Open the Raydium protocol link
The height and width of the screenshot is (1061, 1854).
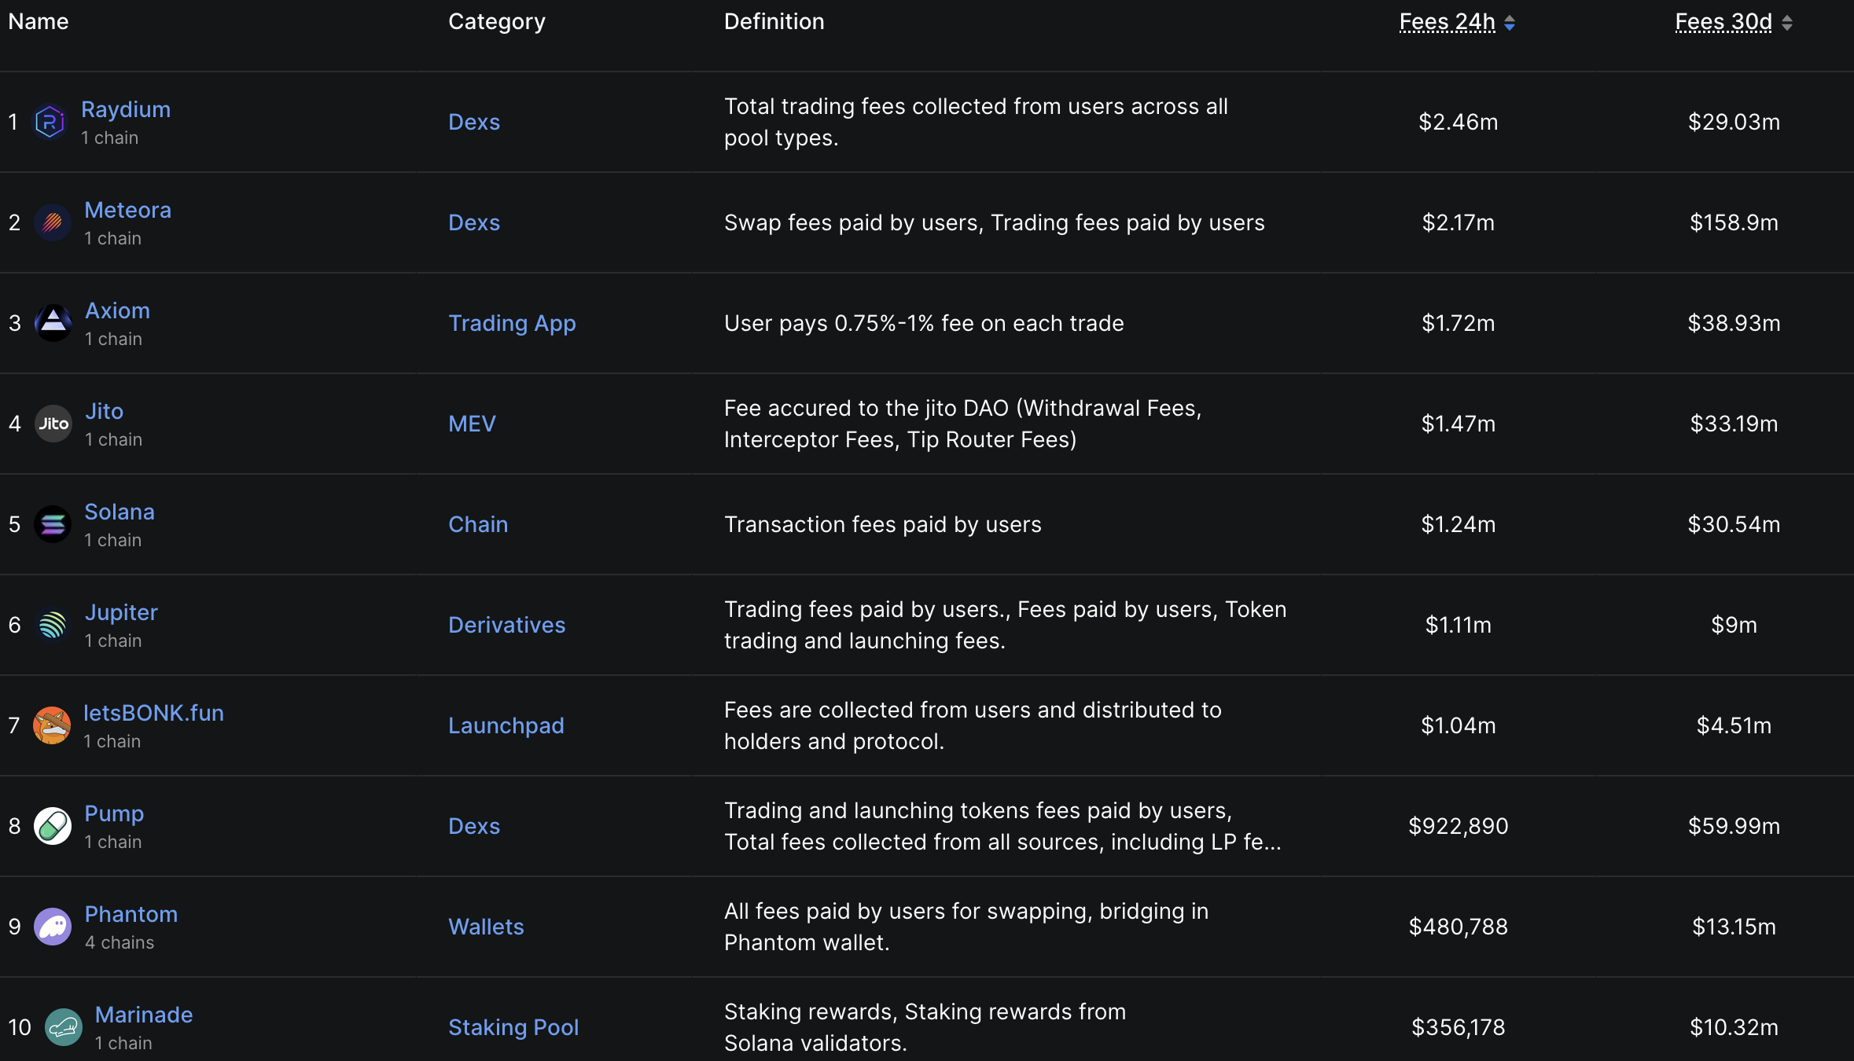pyautogui.click(x=126, y=109)
